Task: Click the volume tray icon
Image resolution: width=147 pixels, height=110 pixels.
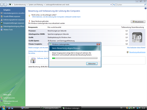Action: (140, 108)
